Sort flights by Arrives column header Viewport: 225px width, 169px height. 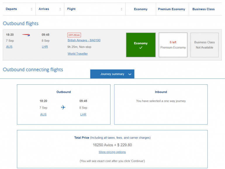point(44,9)
